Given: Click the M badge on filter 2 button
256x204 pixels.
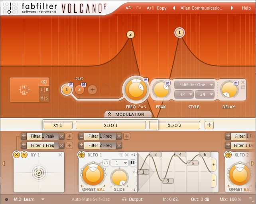Looking at the screenshot, I should [x=84, y=85].
